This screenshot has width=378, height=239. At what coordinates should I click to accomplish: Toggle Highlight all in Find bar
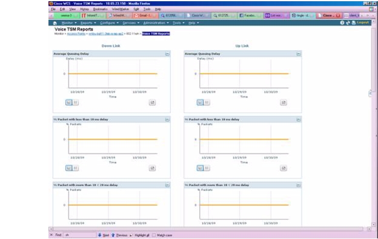tap(139, 235)
